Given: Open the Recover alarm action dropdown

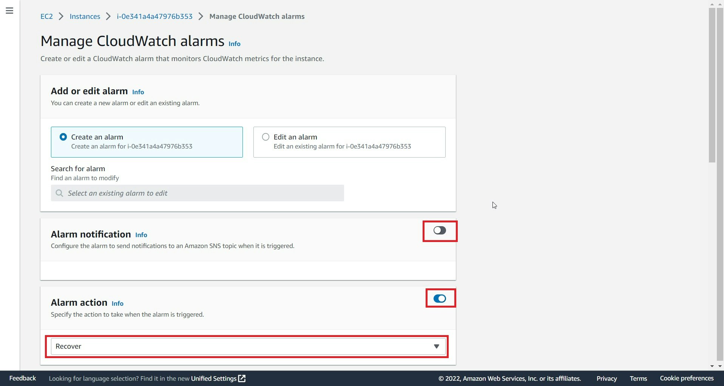Looking at the screenshot, I should tap(247, 346).
